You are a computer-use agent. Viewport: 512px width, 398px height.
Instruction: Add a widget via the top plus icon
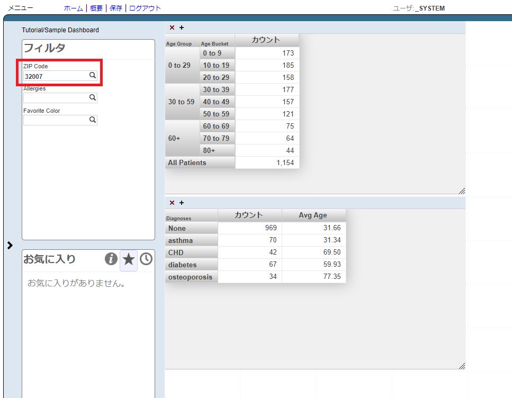point(182,28)
